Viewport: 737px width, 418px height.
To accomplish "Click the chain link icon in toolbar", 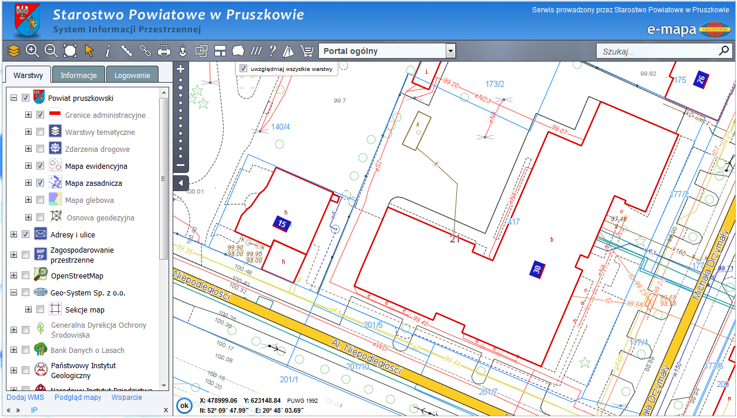I will pos(145,51).
